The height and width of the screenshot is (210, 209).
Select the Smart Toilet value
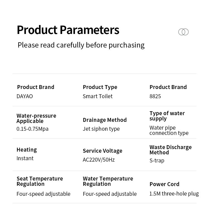(x=98, y=96)
